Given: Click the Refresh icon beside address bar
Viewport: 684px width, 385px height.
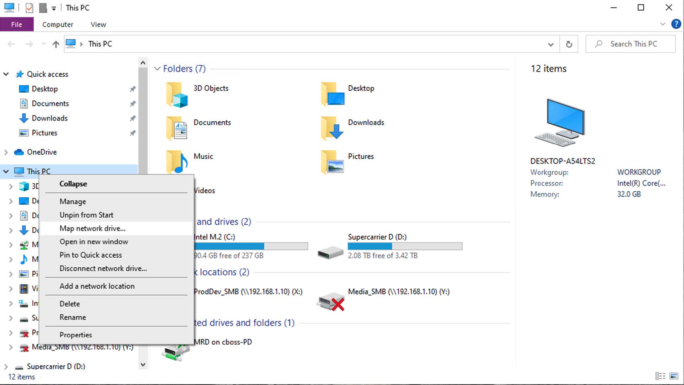Looking at the screenshot, I should 569,44.
